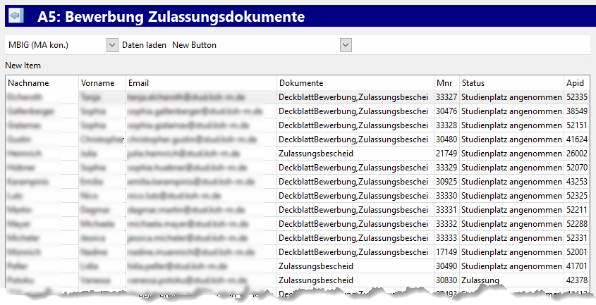Select the row with Apid 52070
596x305 pixels.
[576, 168]
